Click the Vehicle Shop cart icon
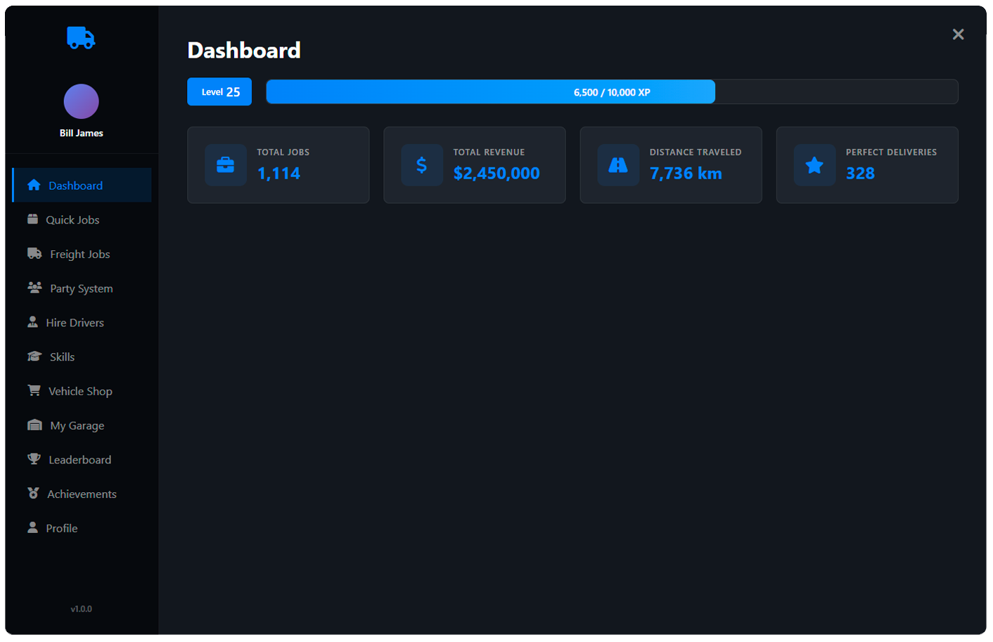Viewport: 993px width, 642px height. (x=34, y=390)
